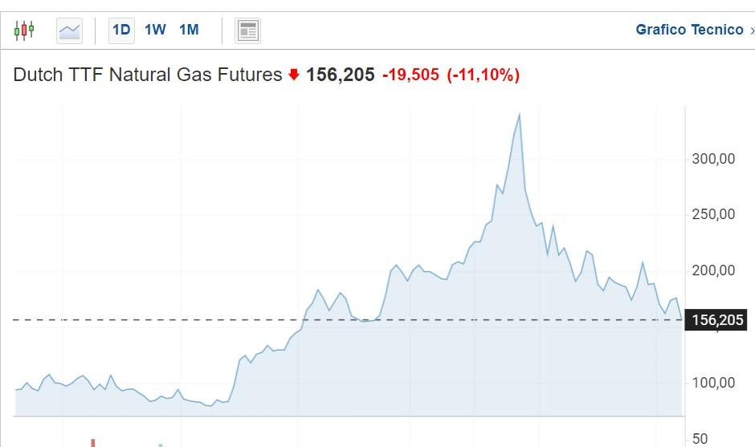
Task: Click the 100,00 axis label
Action: [x=713, y=383]
